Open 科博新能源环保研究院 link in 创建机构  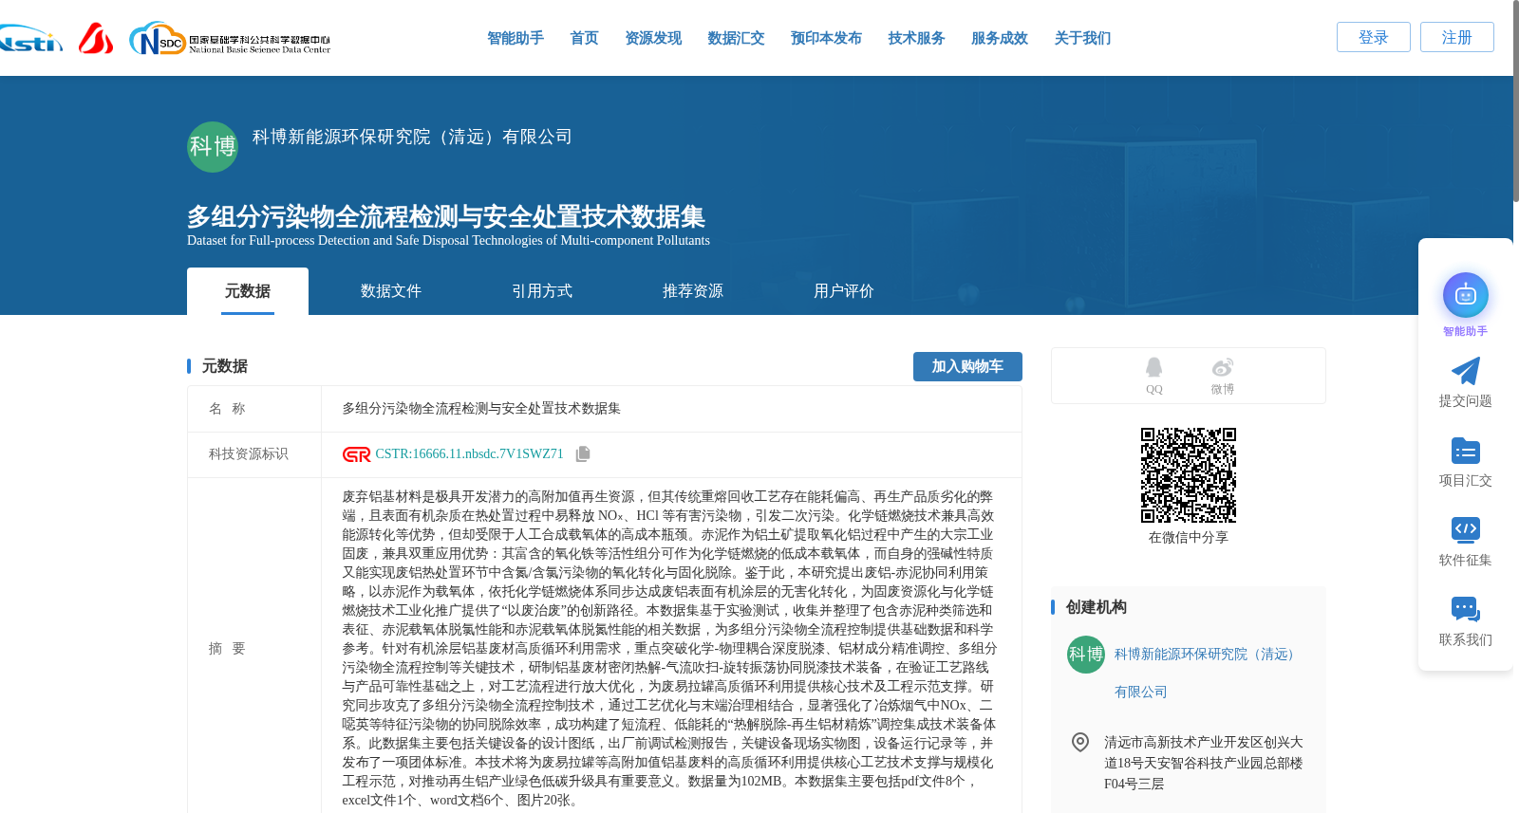[x=1206, y=674]
